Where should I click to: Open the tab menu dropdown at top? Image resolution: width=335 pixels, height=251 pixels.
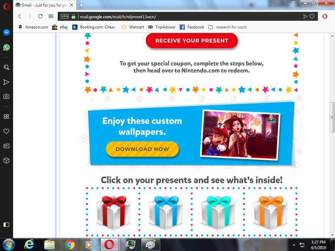tap(293, 3)
